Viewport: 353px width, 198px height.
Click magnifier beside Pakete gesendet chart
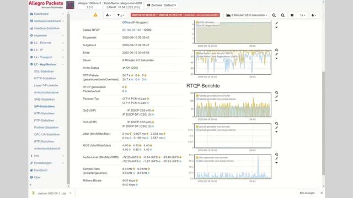pyautogui.click(x=276, y=92)
